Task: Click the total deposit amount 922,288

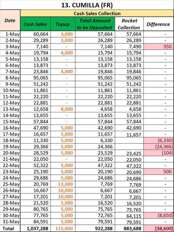Action: (104, 229)
